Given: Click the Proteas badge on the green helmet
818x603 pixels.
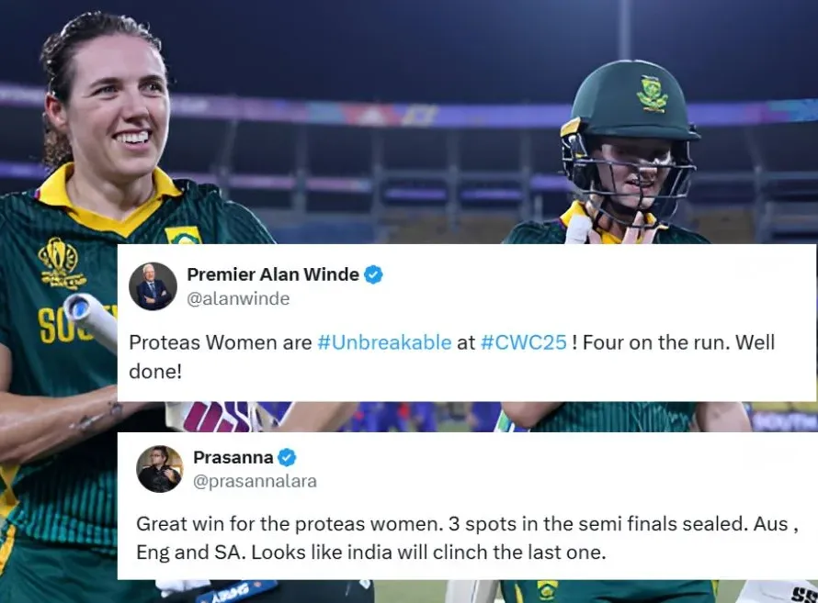Looking at the screenshot, I should click(x=652, y=94).
